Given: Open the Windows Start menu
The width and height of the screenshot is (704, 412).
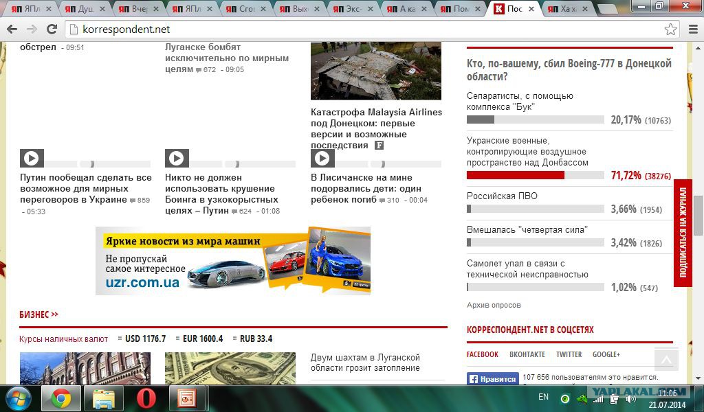Looking at the screenshot, I should point(17,398).
